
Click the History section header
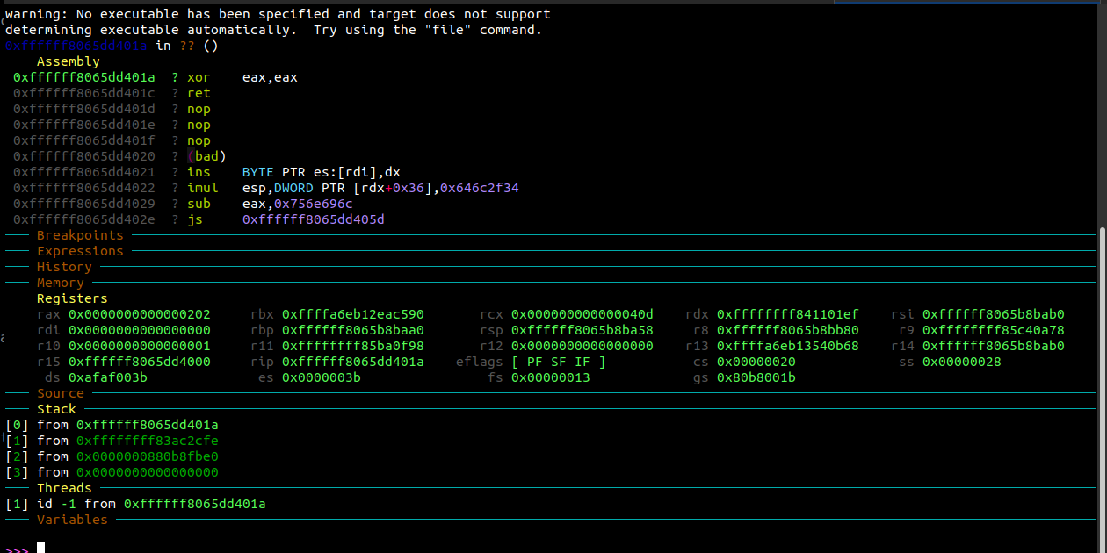(64, 267)
